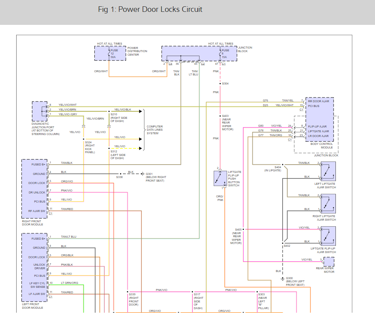Click the Left Liftgate Ajar Switch symbol
Image resolution: width=375 pixels, height=319 pixels.
click(328, 171)
